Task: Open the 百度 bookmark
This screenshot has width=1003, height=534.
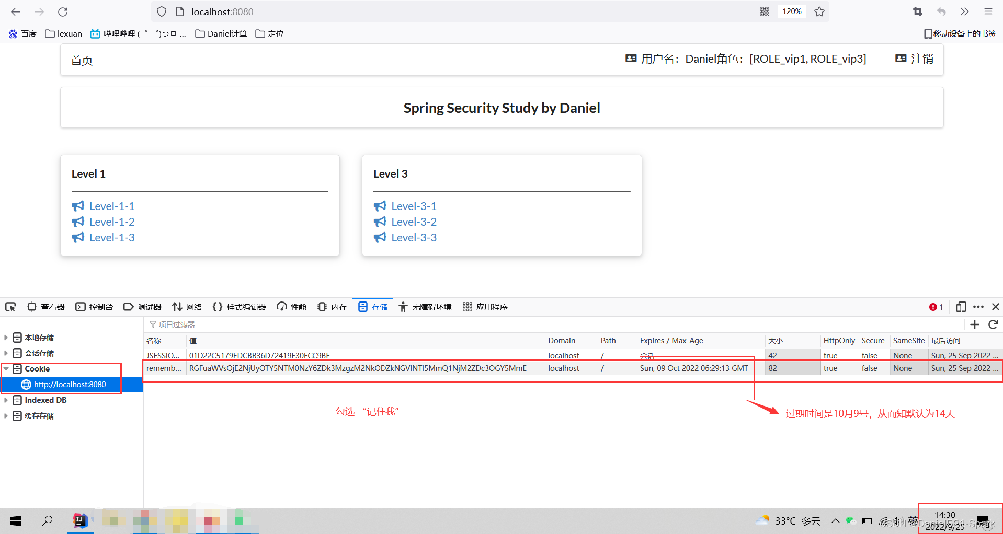Action: (x=22, y=34)
